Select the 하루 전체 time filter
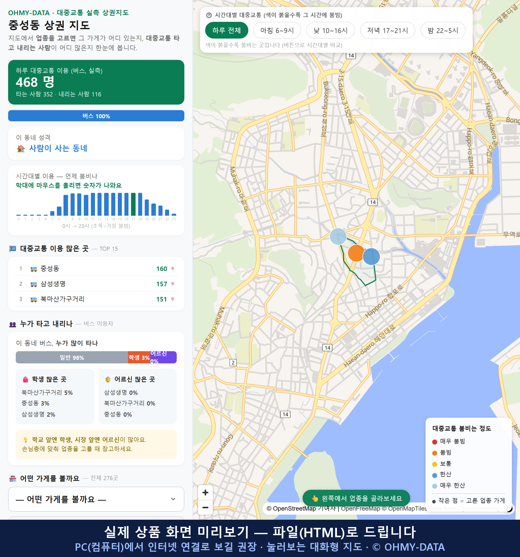The height and width of the screenshot is (557, 520). [226, 30]
